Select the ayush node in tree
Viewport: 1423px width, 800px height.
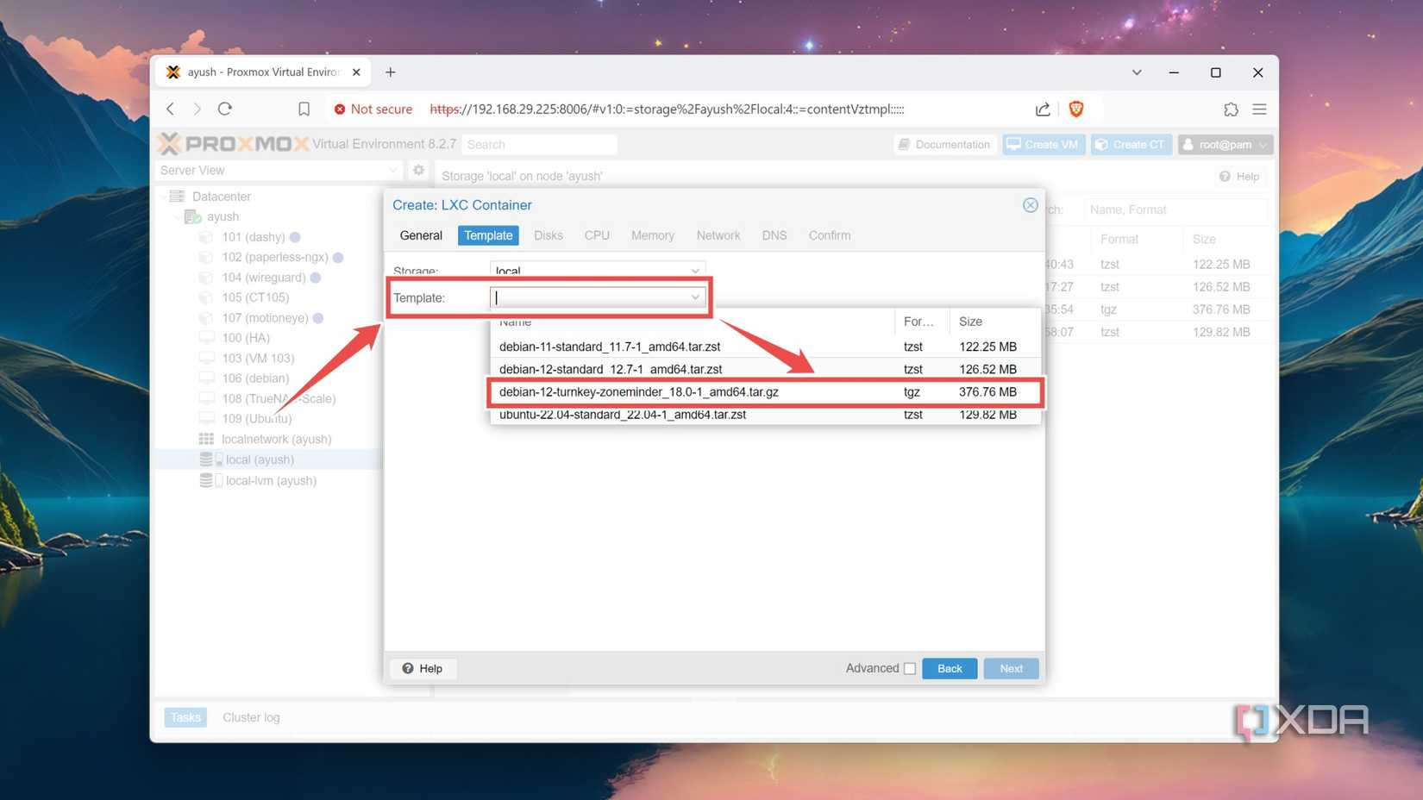(x=223, y=216)
